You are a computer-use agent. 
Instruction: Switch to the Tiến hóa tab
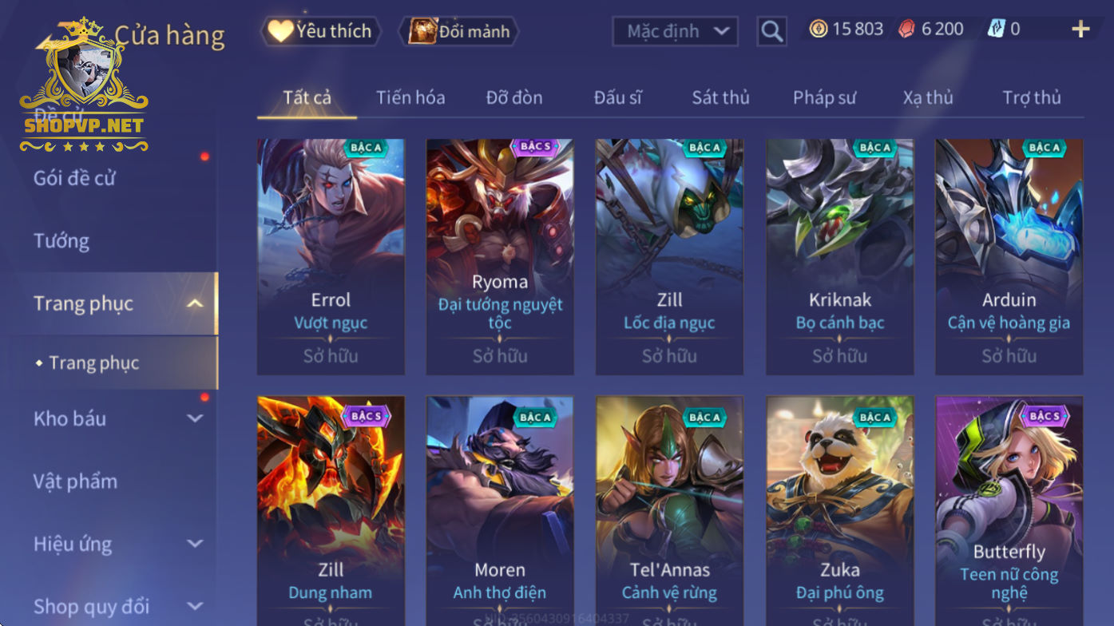410,97
